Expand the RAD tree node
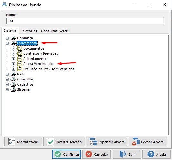 pyautogui.click(x=7, y=74)
